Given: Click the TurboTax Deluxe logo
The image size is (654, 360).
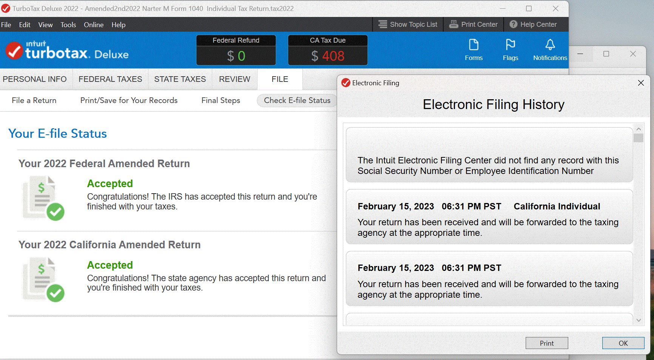Looking at the screenshot, I should (x=67, y=51).
